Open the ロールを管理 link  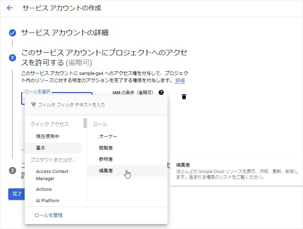point(48,215)
